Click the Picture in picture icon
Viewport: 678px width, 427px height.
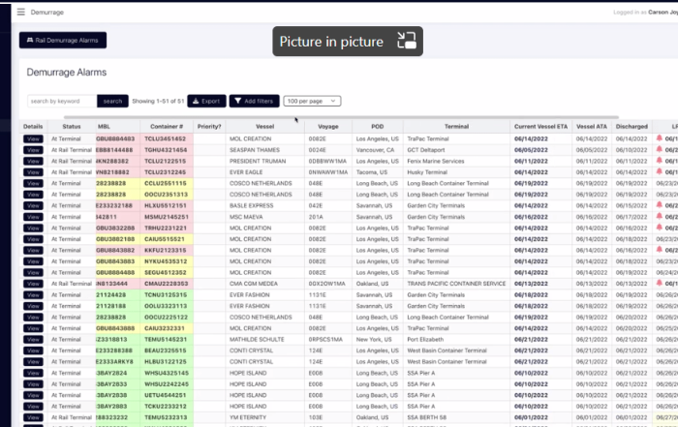407,41
